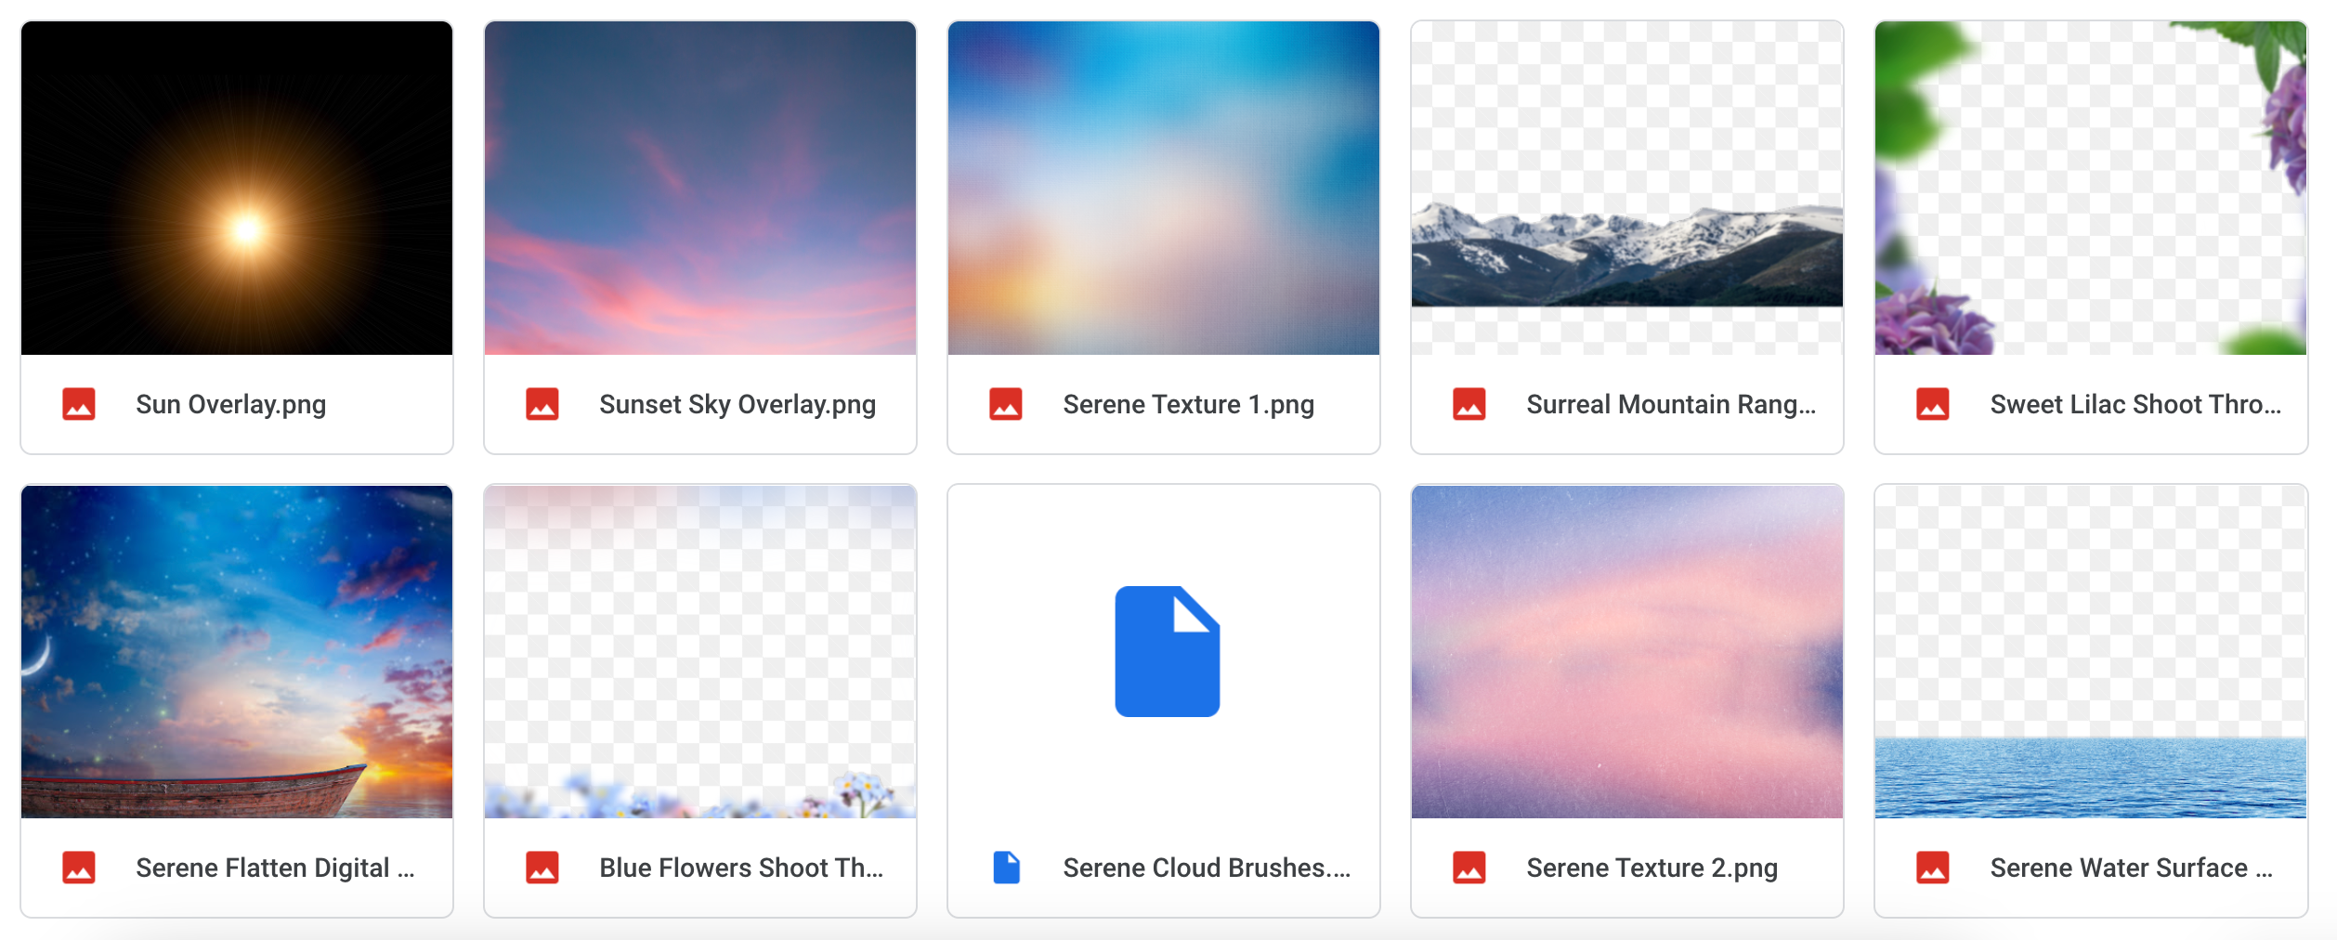Click the Serene Texture 1.png file name
Screen dimensions: 2337x940
point(1188,404)
